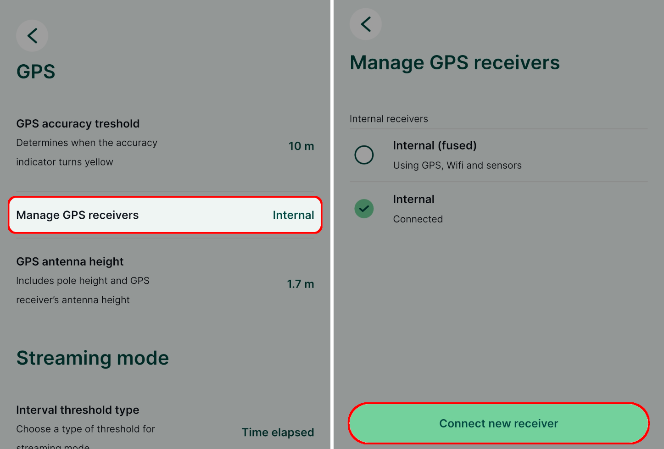Tap the 10 m accuracy threshold value

click(x=301, y=146)
